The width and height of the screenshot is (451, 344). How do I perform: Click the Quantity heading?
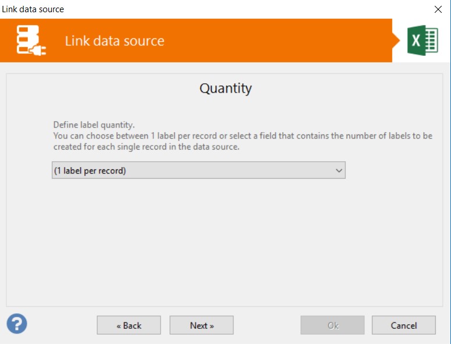pyautogui.click(x=226, y=88)
